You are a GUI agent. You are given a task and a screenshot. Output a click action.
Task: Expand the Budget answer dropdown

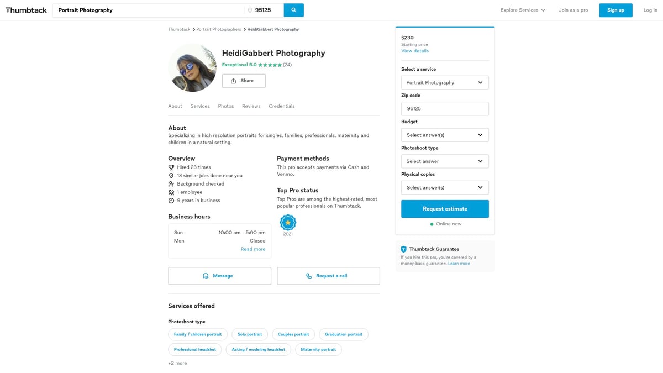click(445, 135)
